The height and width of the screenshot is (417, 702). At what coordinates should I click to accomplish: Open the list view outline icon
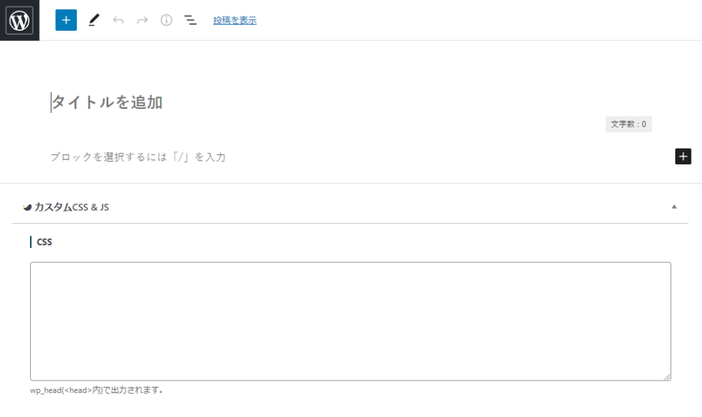(x=191, y=21)
